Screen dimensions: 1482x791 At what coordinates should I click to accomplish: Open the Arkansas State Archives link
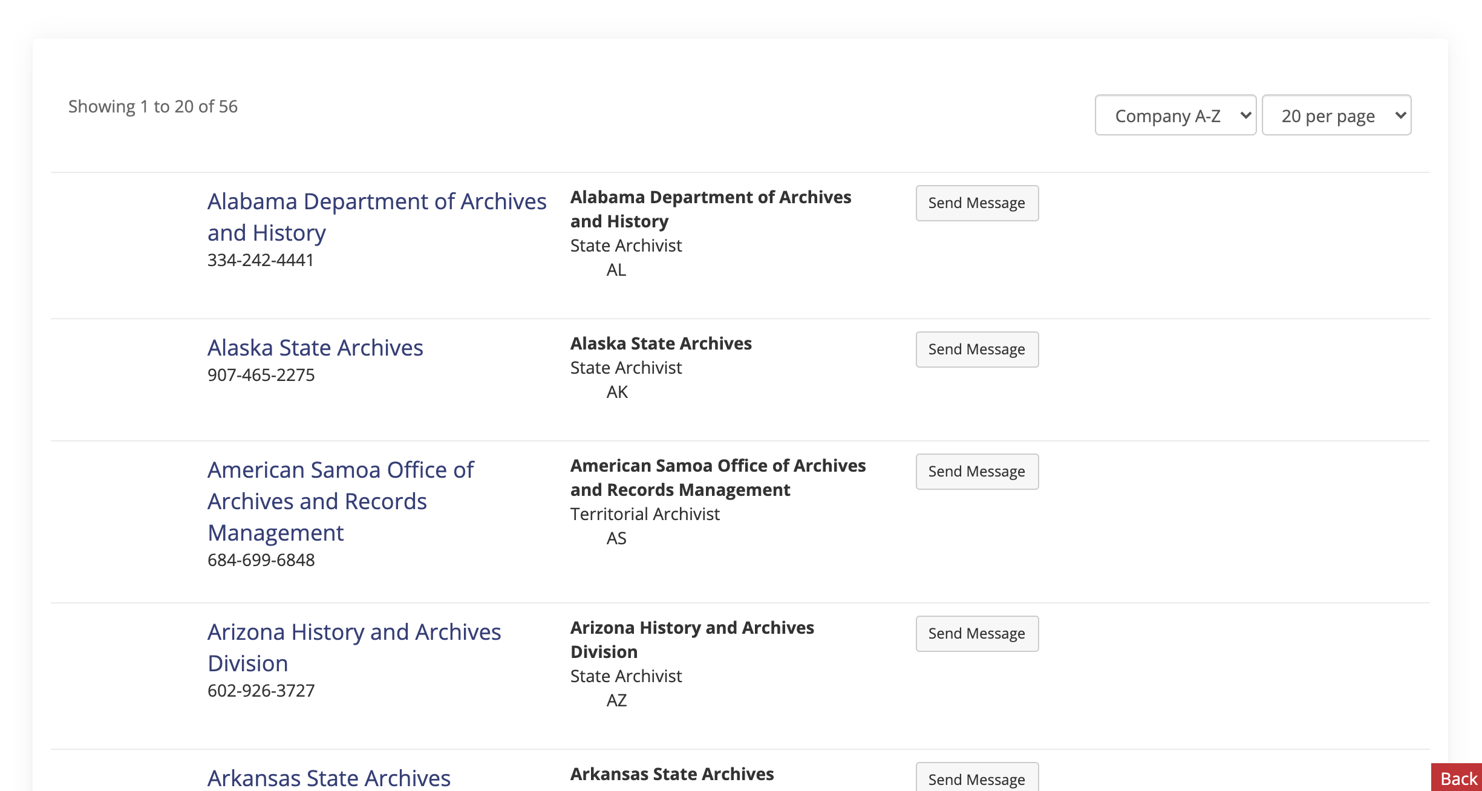(x=328, y=778)
